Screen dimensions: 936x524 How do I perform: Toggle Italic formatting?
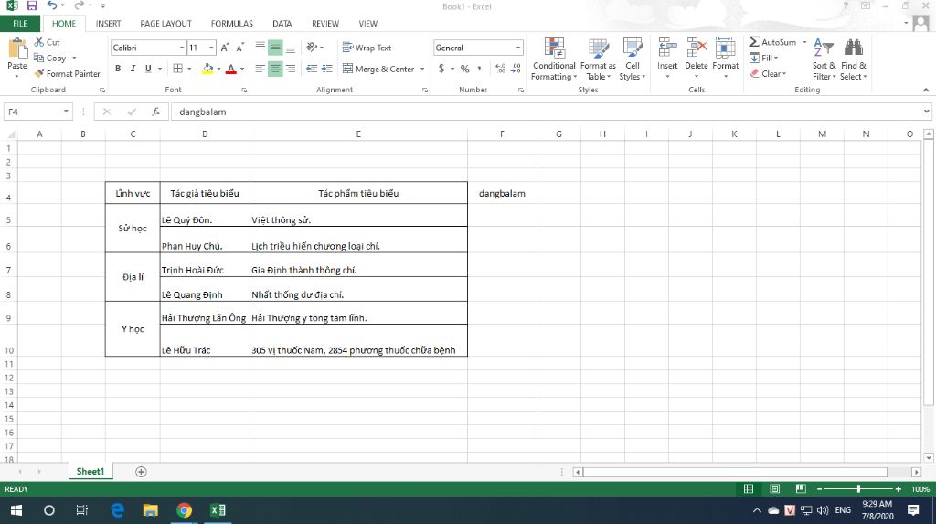pyautogui.click(x=133, y=69)
